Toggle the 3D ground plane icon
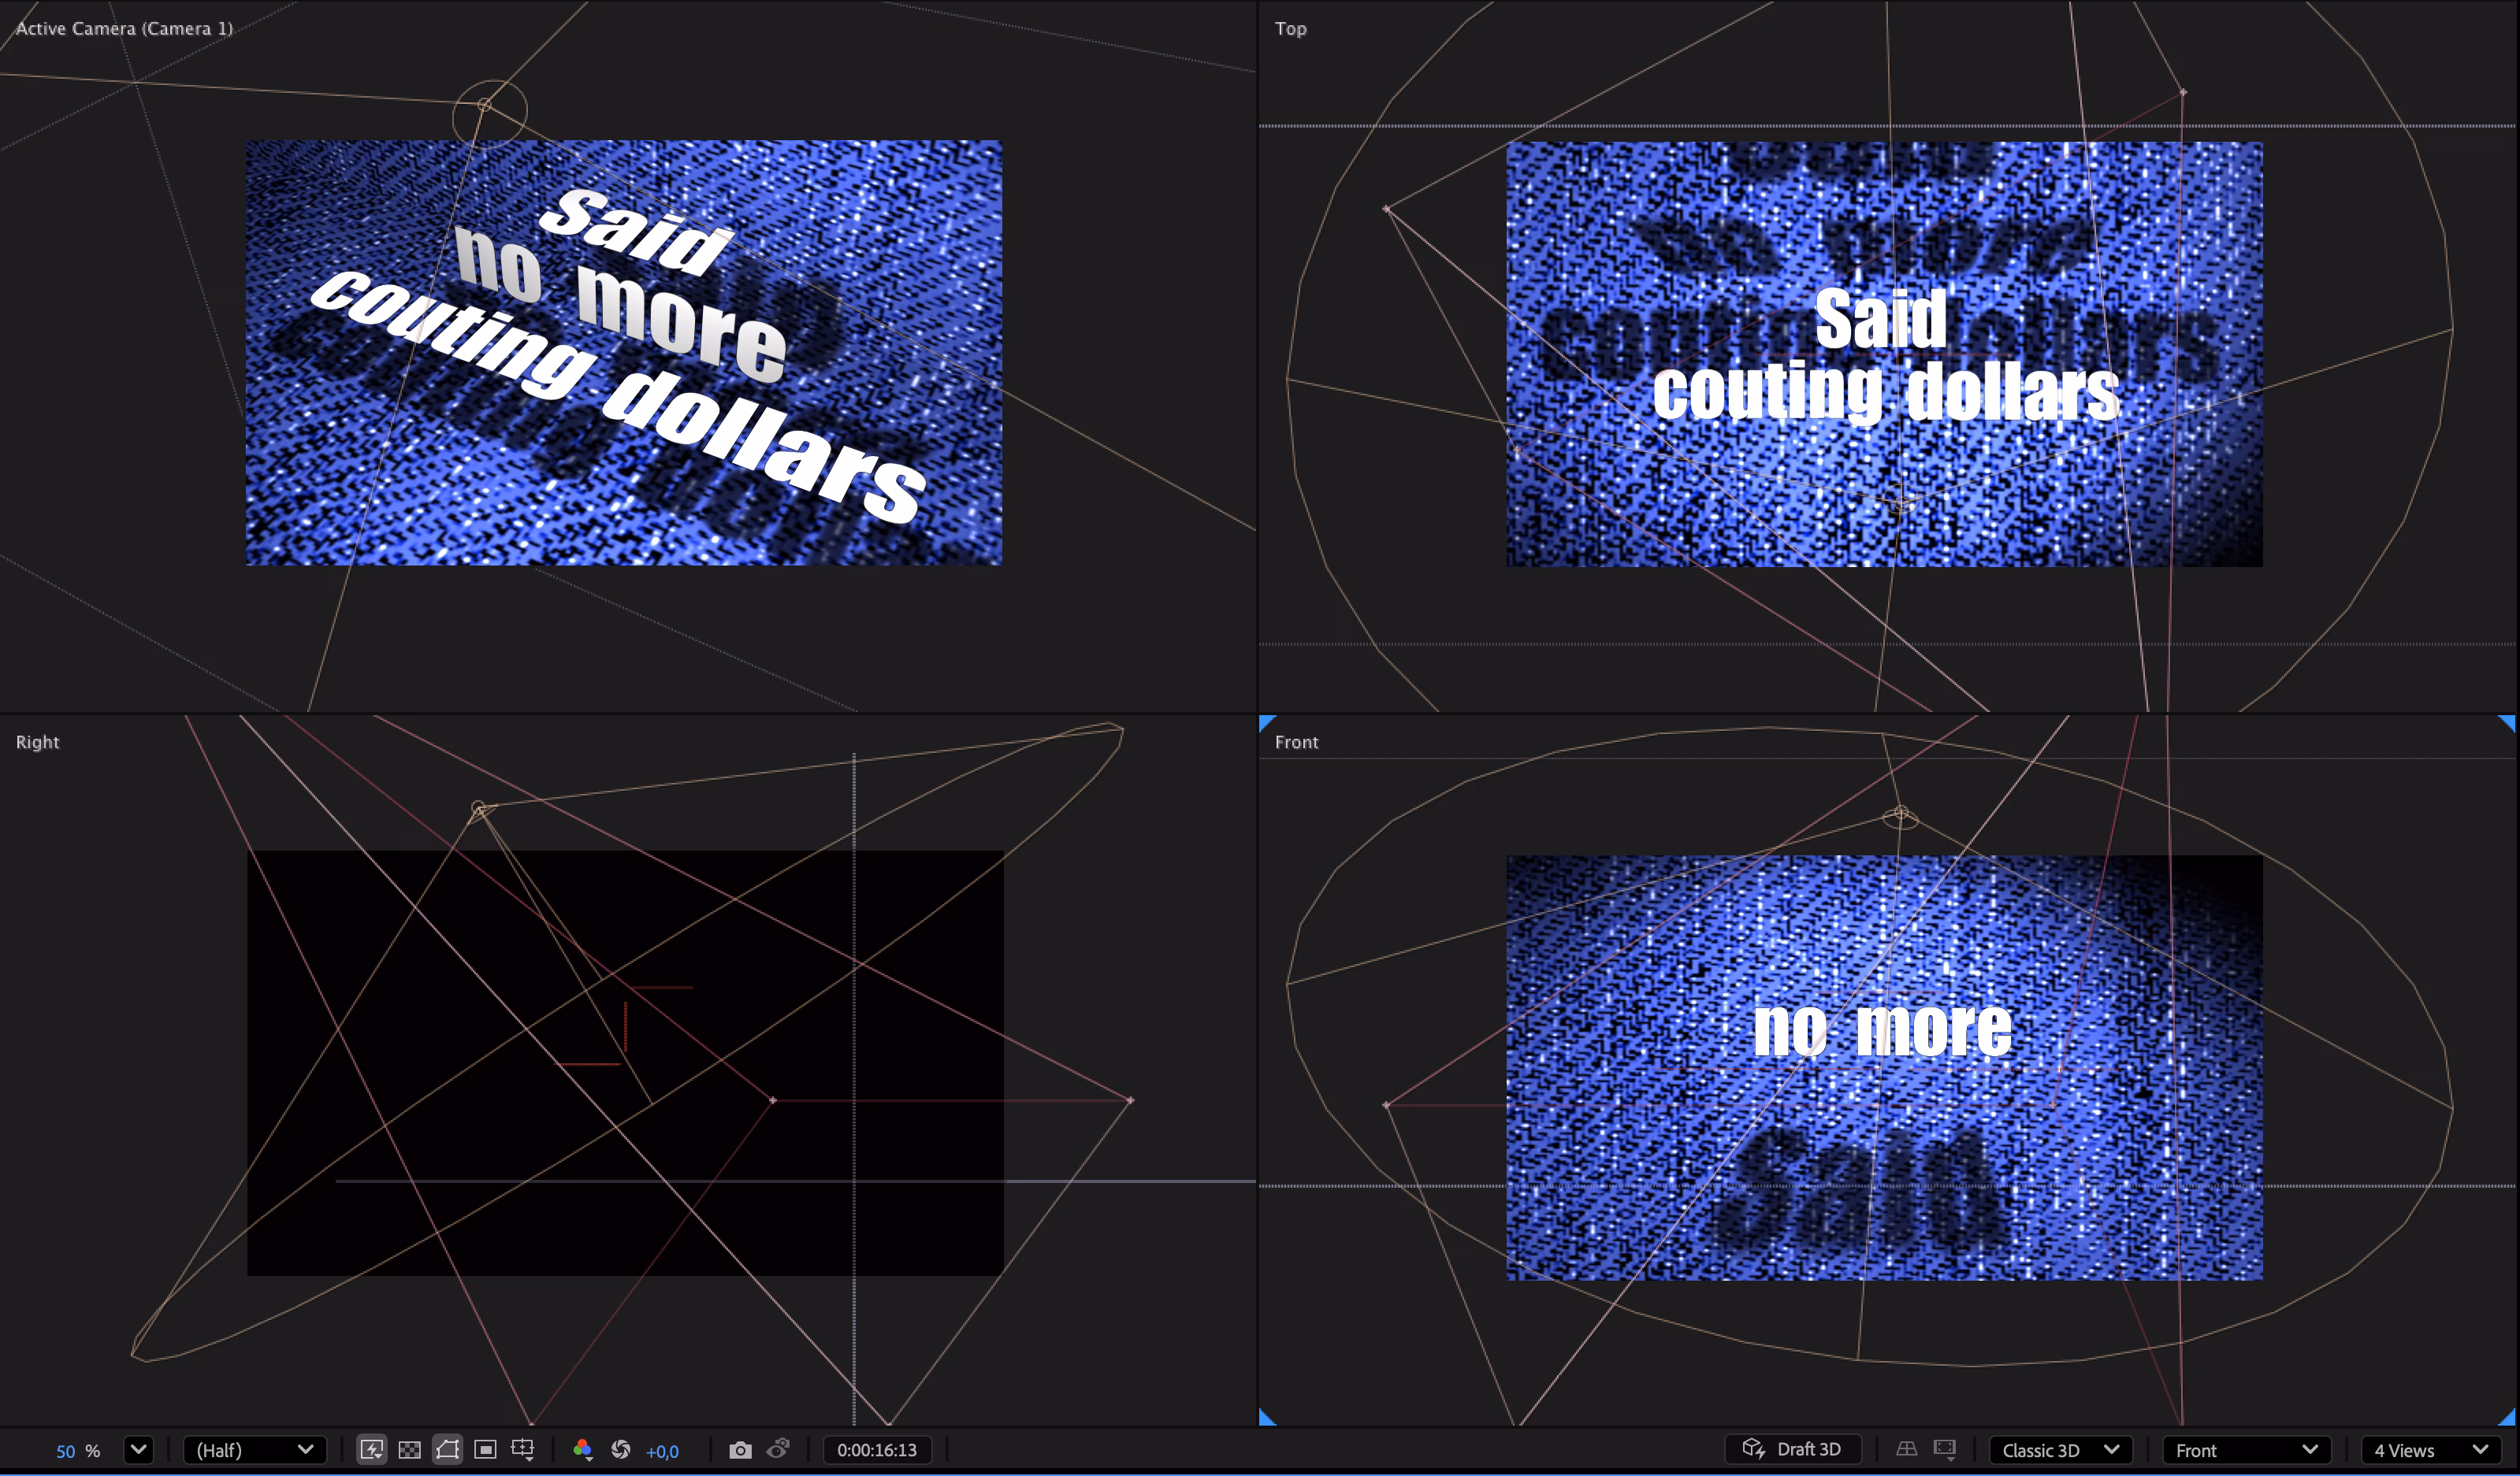Viewport: 2520px width, 1476px height. pos(1907,1449)
